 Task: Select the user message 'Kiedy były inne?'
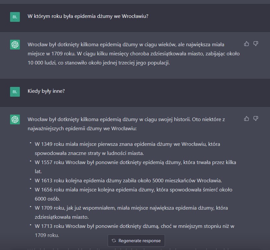click(46, 91)
